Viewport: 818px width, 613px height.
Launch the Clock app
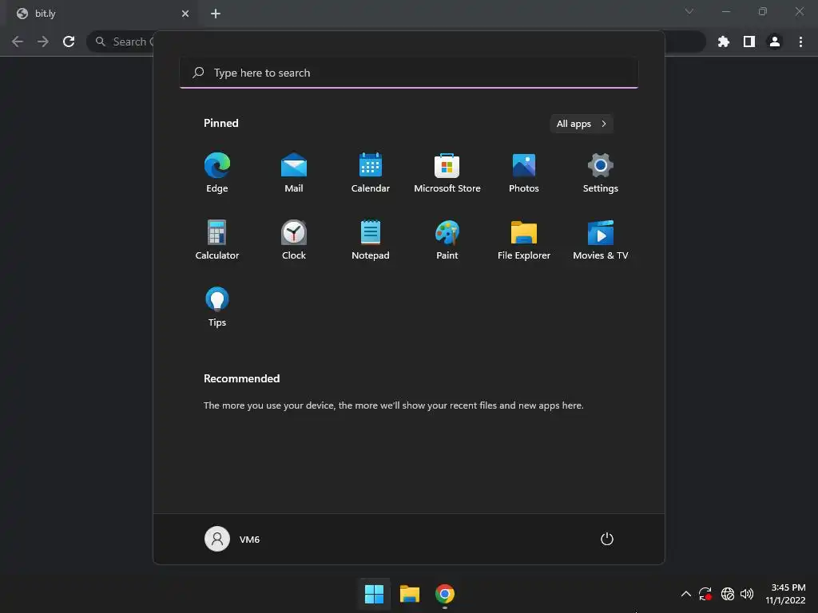tap(294, 239)
